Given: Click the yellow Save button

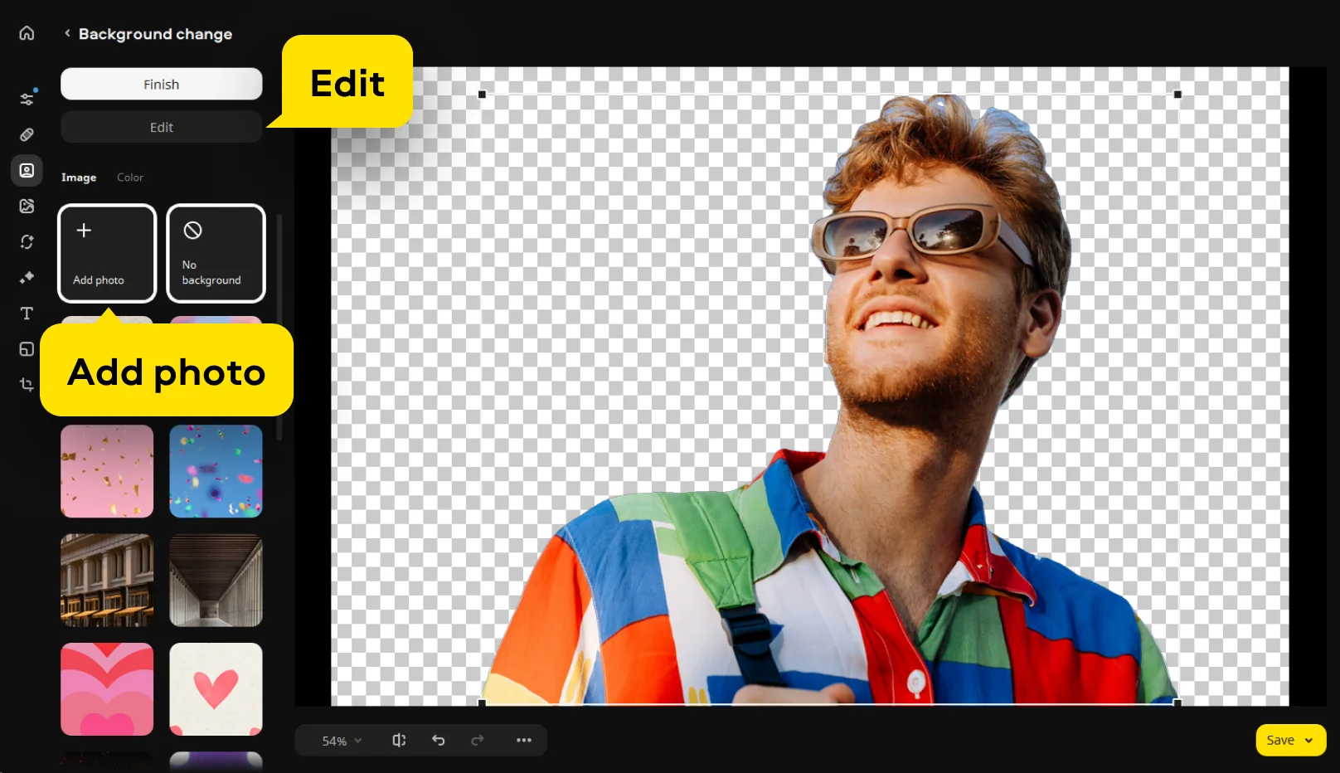Looking at the screenshot, I should (x=1291, y=740).
